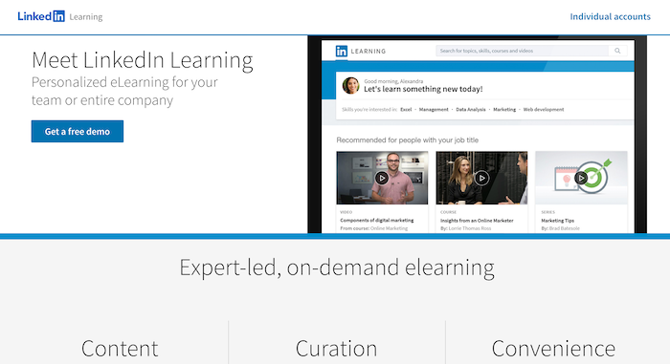The width and height of the screenshot is (670, 364).
Task: Open the Curation section heading
Action: [x=337, y=348]
